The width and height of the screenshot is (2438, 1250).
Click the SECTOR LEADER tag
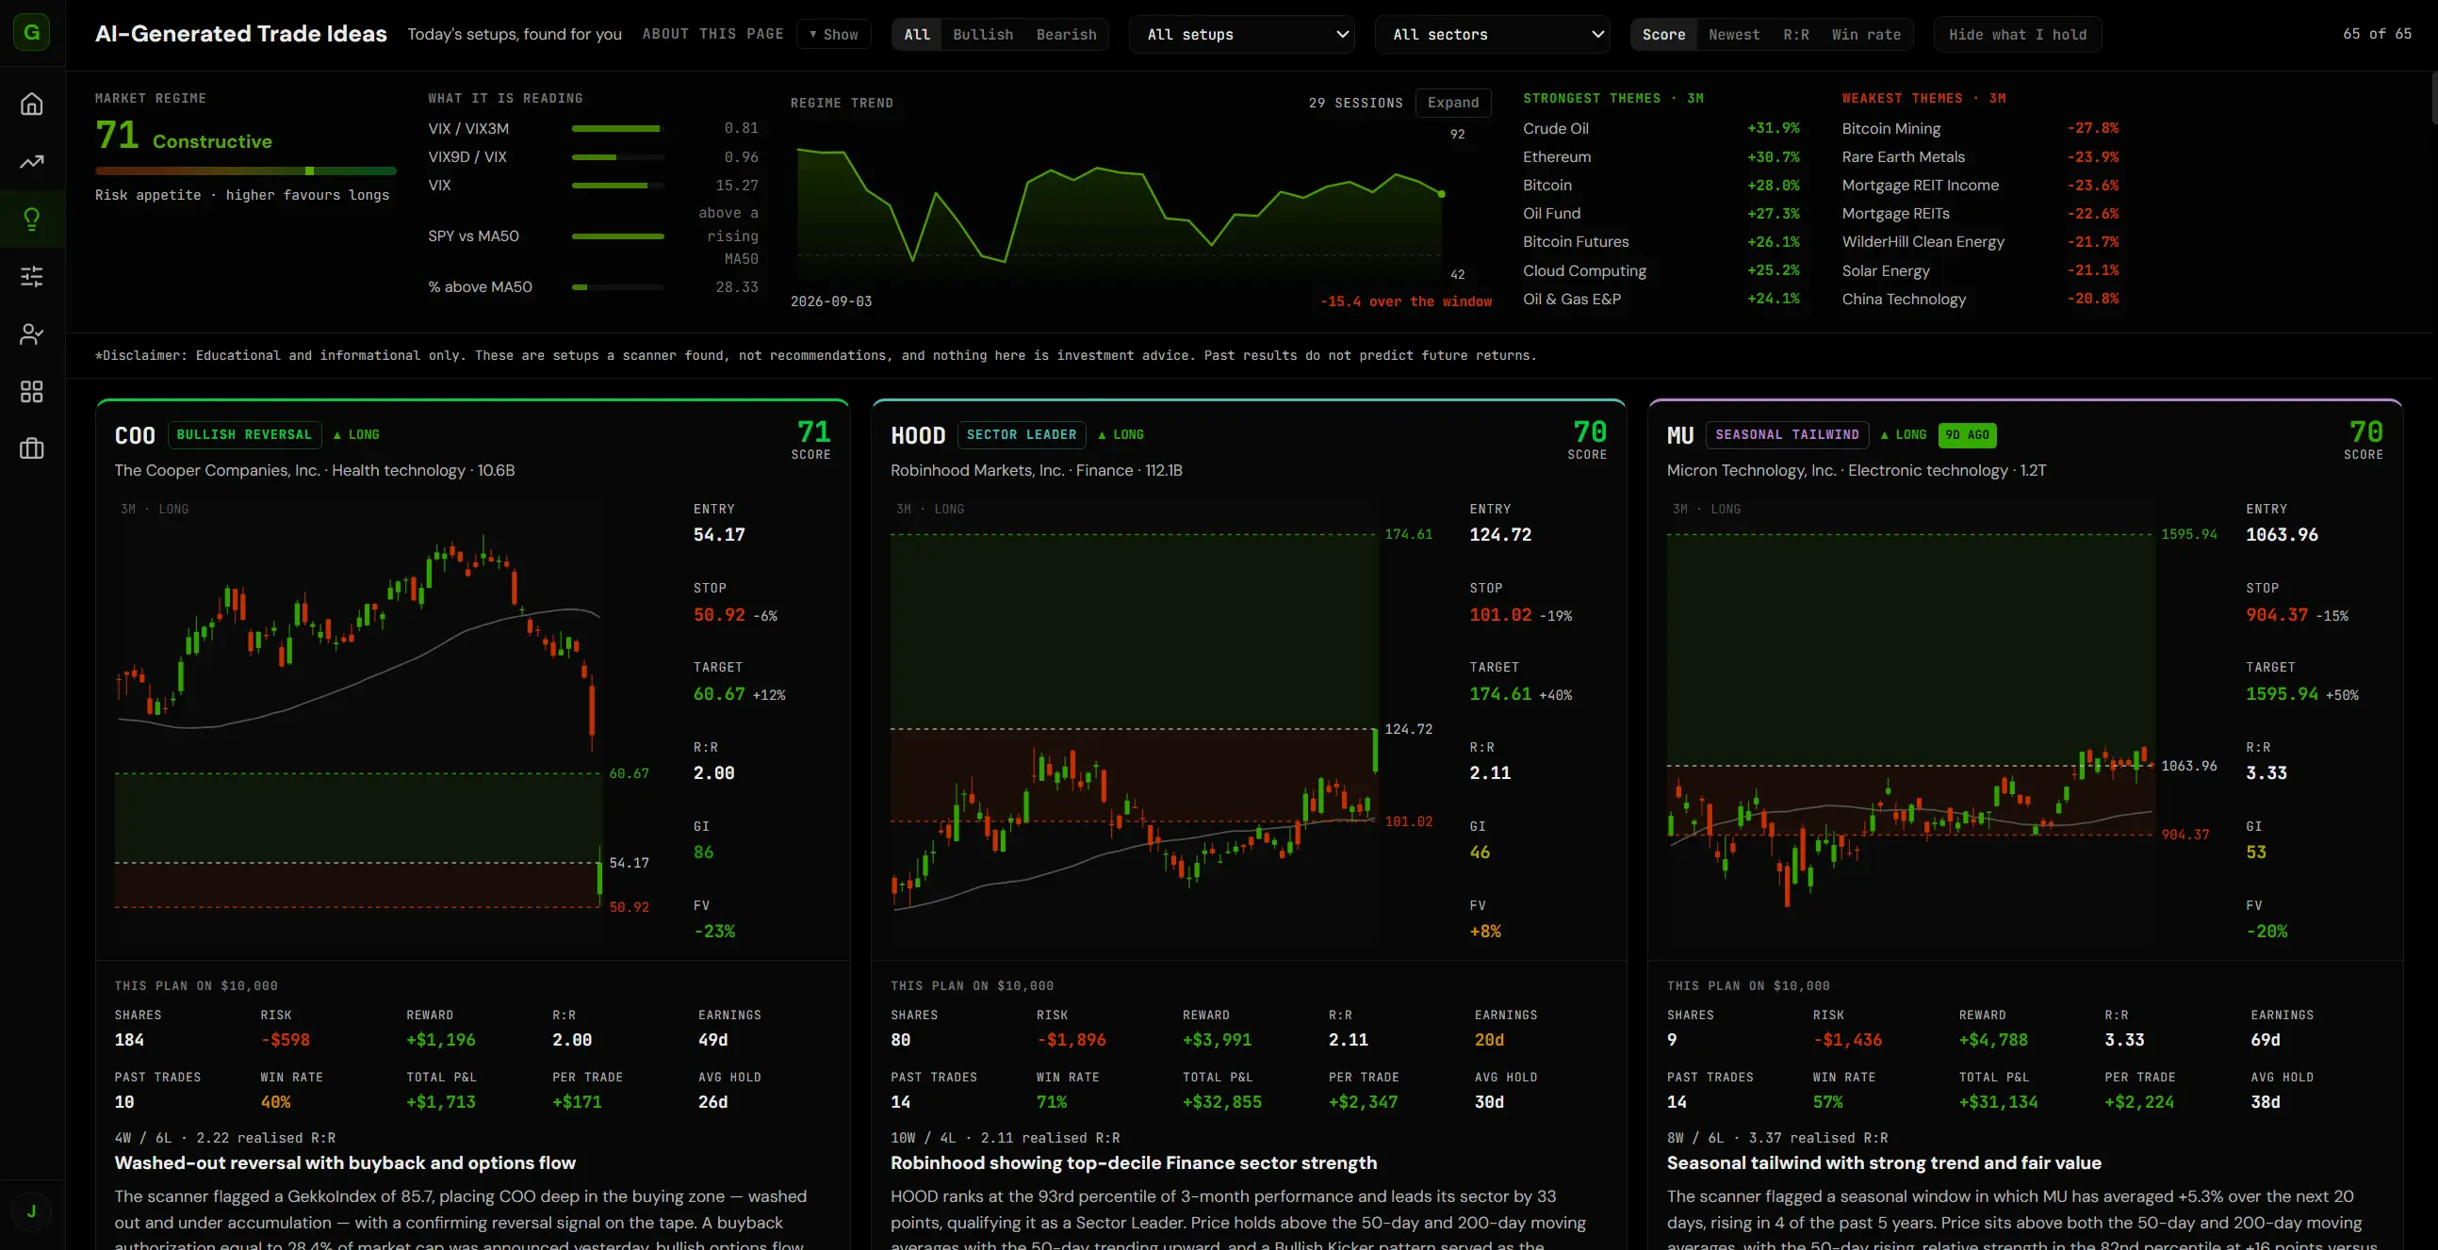click(x=1022, y=434)
